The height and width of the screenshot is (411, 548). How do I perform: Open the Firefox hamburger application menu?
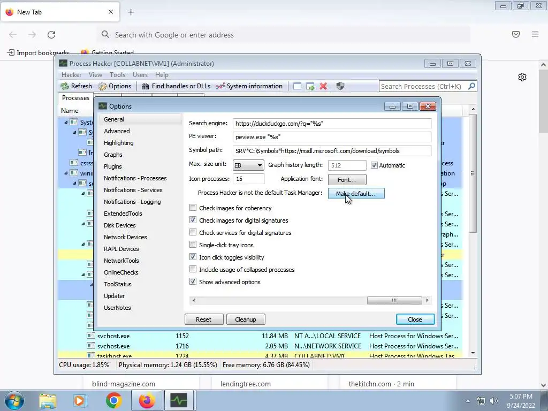coord(535,34)
